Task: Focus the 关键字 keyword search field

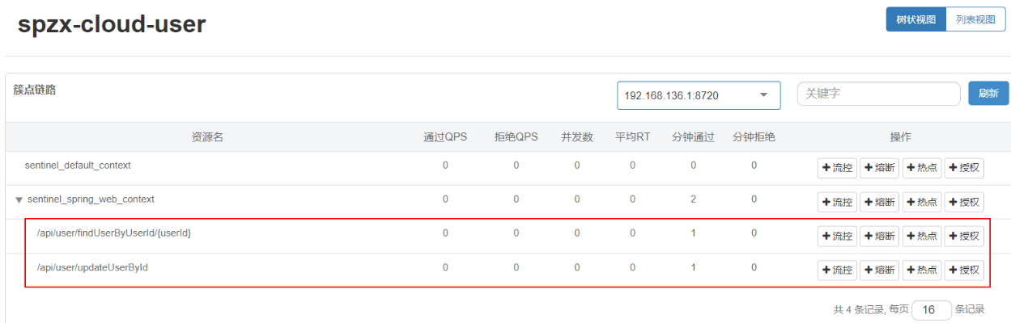Action: click(x=878, y=94)
